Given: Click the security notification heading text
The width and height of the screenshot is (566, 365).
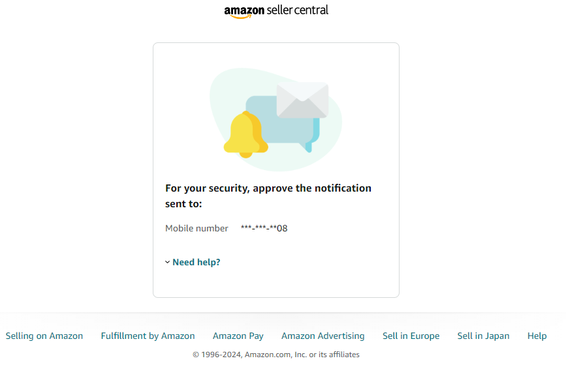Looking at the screenshot, I should click(x=268, y=196).
